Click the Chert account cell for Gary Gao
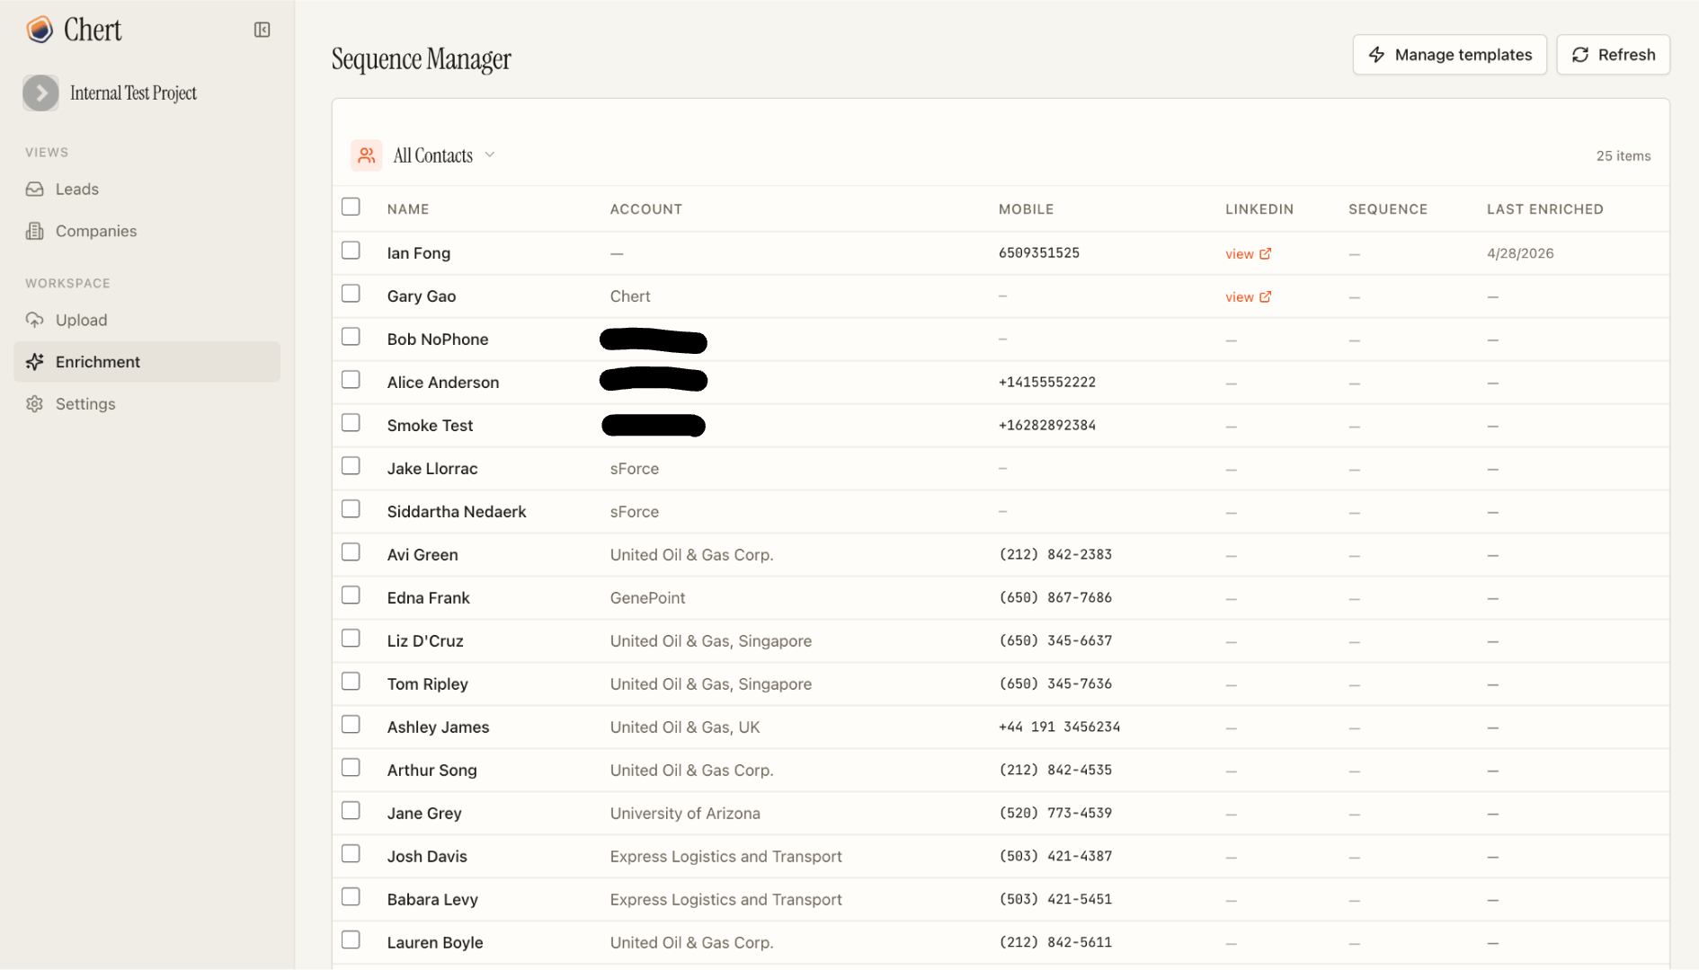The width and height of the screenshot is (1699, 970). pyautogui.click(x=630, y=296)
